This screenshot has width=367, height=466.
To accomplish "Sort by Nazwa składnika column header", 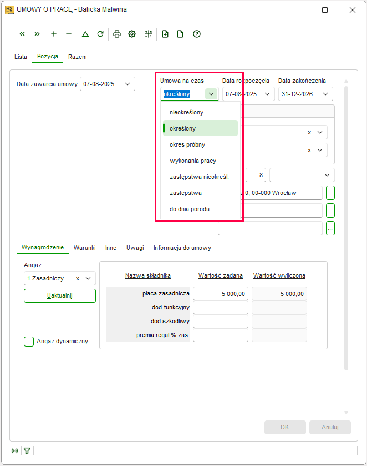I will [148, 275].
